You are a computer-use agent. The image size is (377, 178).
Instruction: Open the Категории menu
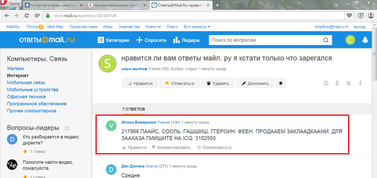(x=114, y=40)
